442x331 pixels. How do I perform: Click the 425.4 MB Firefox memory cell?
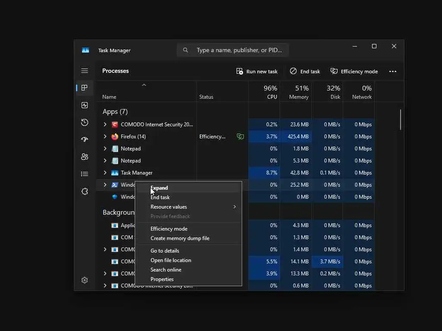click(x=296, y=137)
